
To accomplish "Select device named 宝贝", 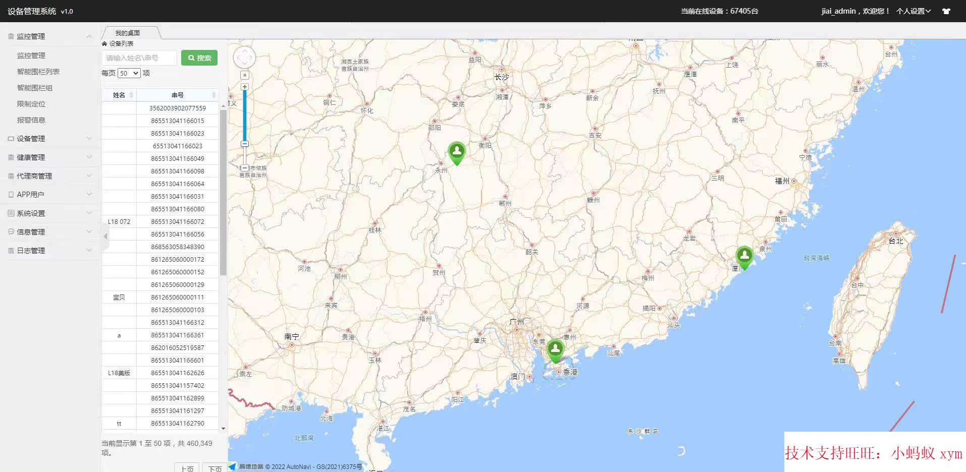I will (x=160, y=297).
